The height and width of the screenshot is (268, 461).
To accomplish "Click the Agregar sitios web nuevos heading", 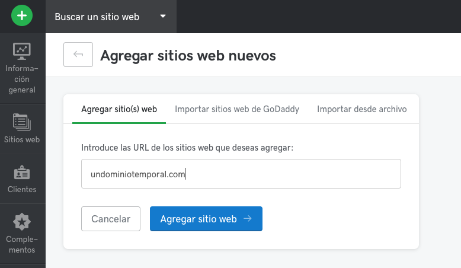I will tap(188, 55).
